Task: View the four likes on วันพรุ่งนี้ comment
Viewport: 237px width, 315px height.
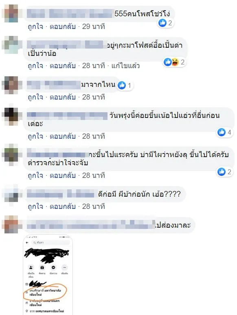Action: pyautogui.click(x=225, y=132)
